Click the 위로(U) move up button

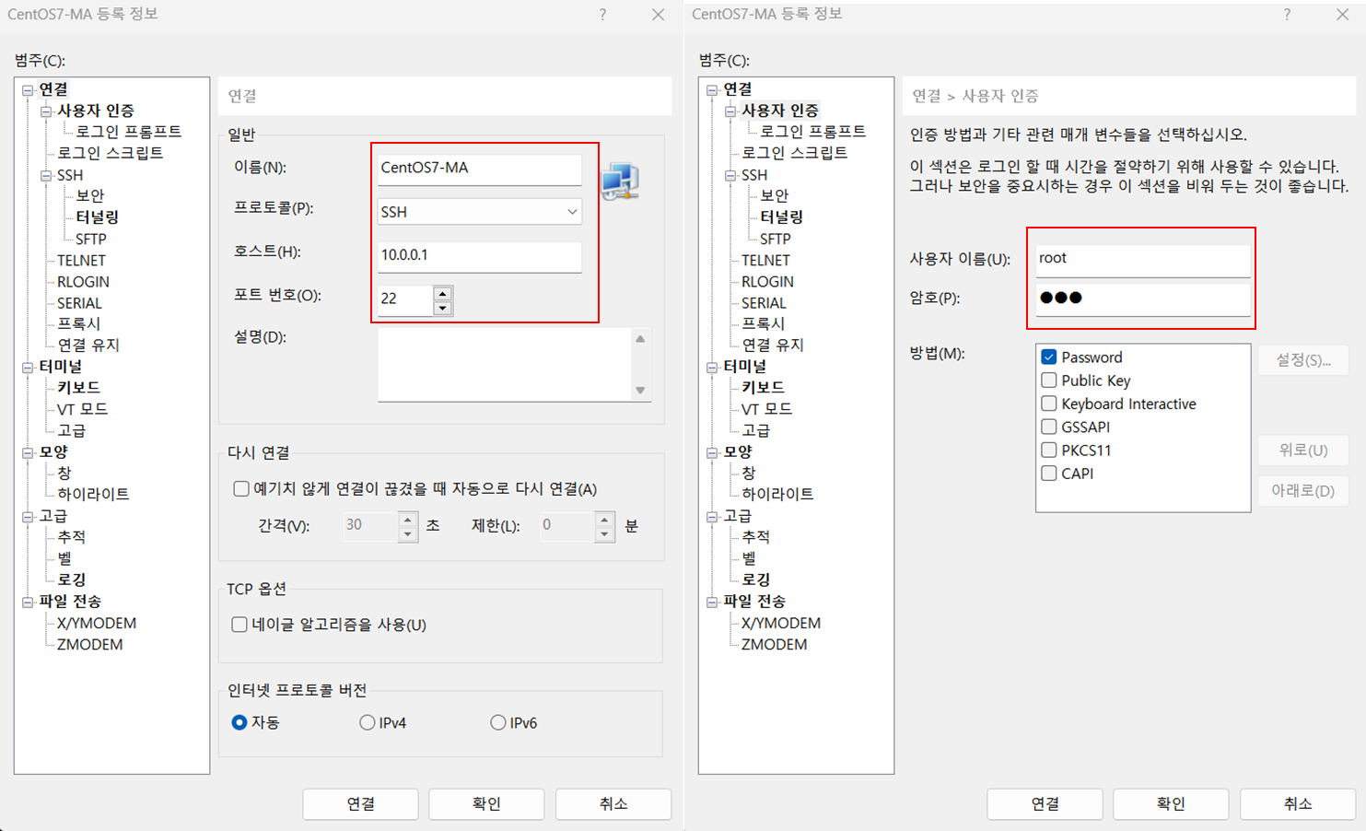[x=1303, y=450]
